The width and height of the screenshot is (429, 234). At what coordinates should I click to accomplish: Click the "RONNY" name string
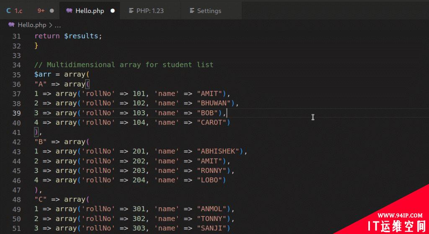[212, 171]
